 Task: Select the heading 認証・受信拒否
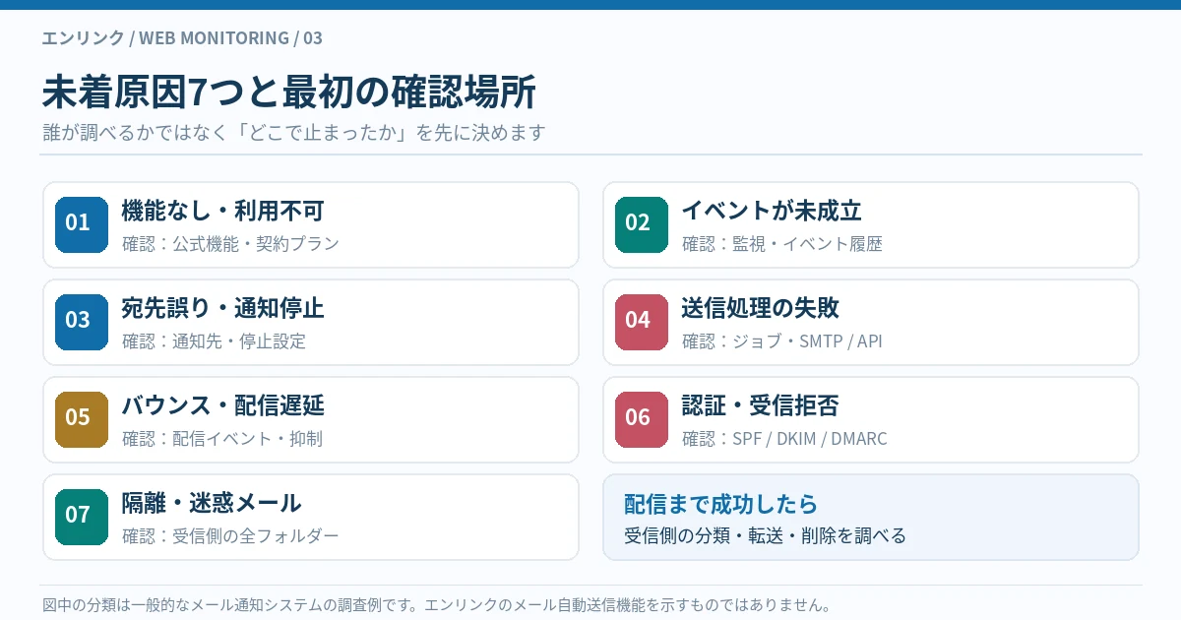click(x=760, y=405)
